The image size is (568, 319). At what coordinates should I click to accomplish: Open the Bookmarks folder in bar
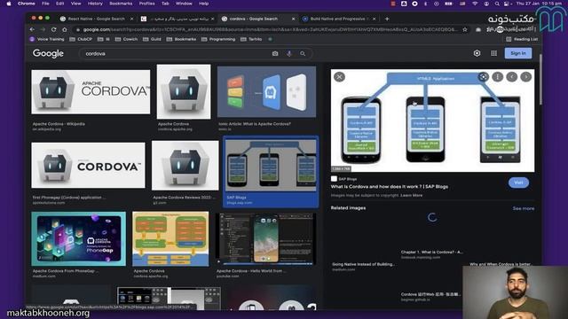pos(181,39)
